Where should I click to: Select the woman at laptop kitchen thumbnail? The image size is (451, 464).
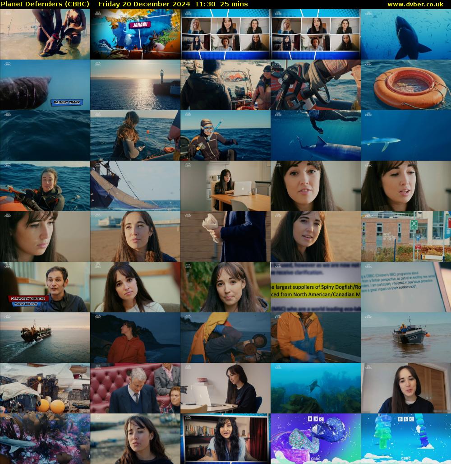tap(225, 186)
